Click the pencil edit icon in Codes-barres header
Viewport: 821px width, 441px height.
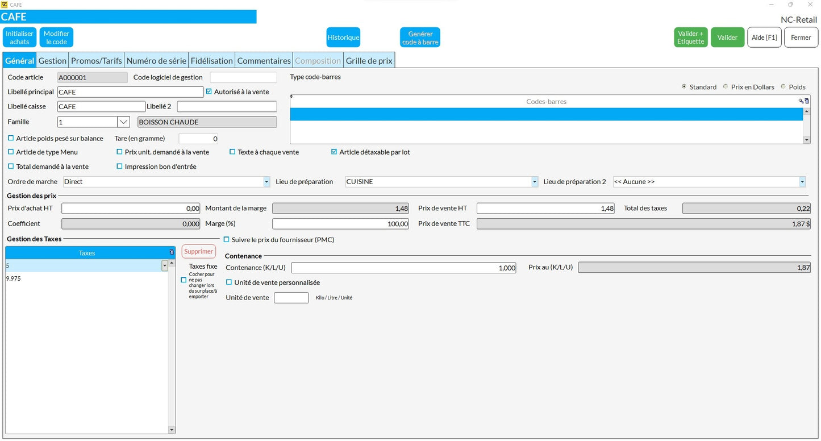coord(801,101)
